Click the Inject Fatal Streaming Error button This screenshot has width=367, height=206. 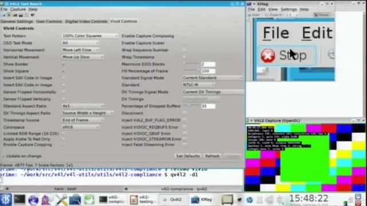coord(185,145)
